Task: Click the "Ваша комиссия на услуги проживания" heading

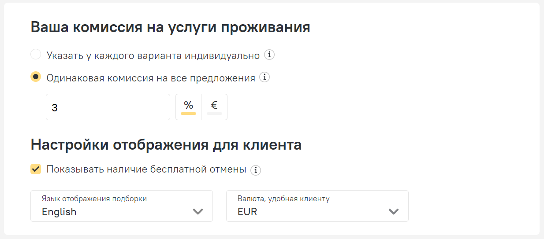Action: [x=170, y=27]
